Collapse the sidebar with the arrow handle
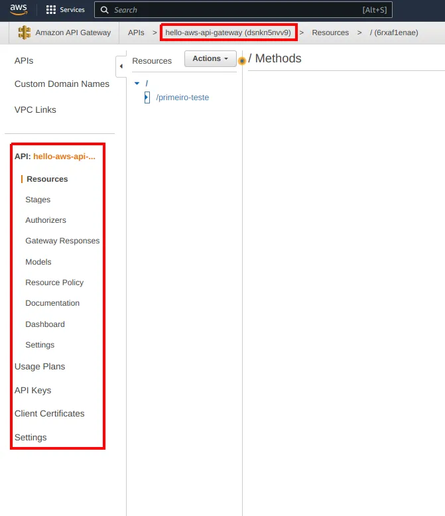Screen dimensions: 445x516 click(x=121, y=66)
